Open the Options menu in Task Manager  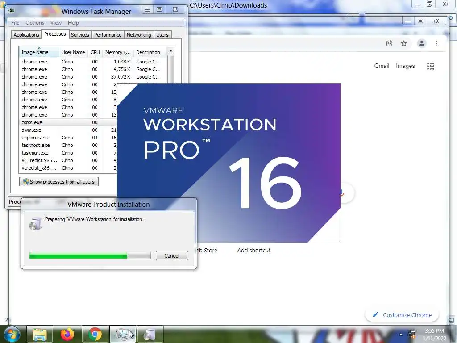[35, 23]
